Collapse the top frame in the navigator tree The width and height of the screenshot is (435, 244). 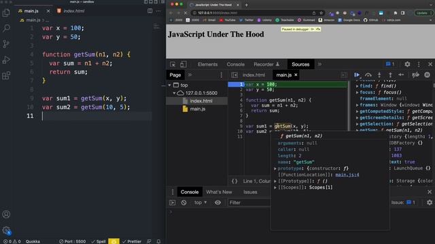[x=169, y=85]
